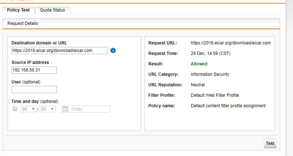
Task: Click the optional User input field
Action: point(34,90)
